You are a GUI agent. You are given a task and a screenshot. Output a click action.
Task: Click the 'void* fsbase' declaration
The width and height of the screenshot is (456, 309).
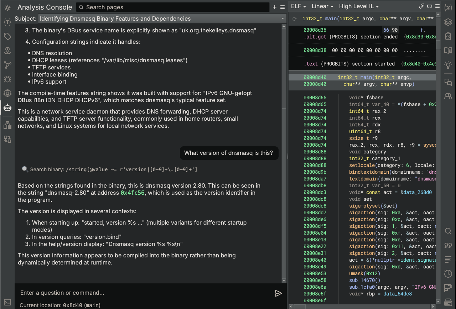(366, 98)
